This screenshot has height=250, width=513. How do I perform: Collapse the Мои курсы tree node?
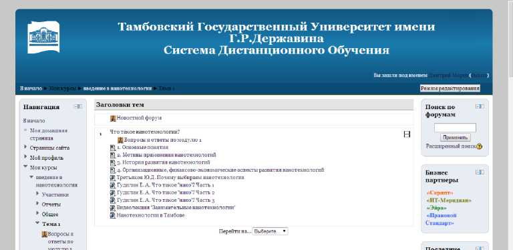point(25,167)
